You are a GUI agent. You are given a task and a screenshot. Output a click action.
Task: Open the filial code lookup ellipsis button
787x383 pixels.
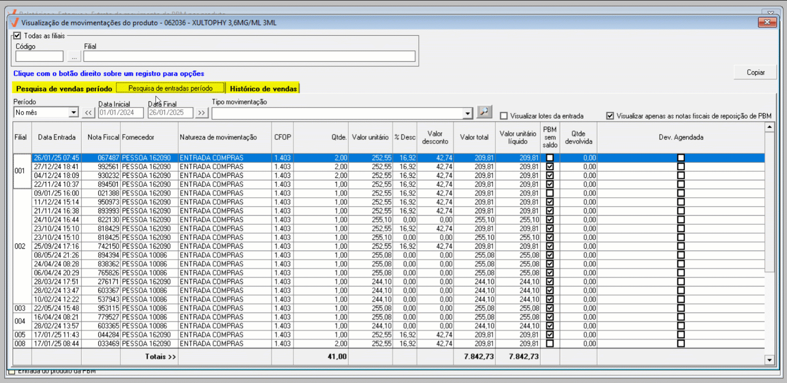(x=74, y=57)
